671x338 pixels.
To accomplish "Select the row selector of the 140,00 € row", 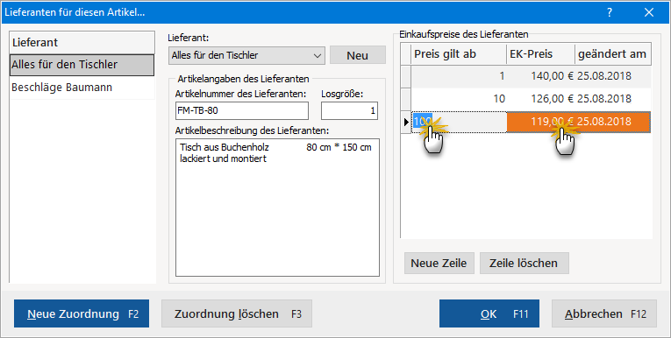I will coord(406,76).
